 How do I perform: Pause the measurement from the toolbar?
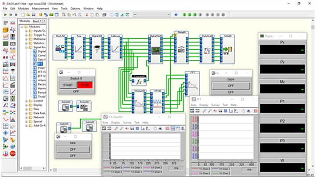pos(11,15)
